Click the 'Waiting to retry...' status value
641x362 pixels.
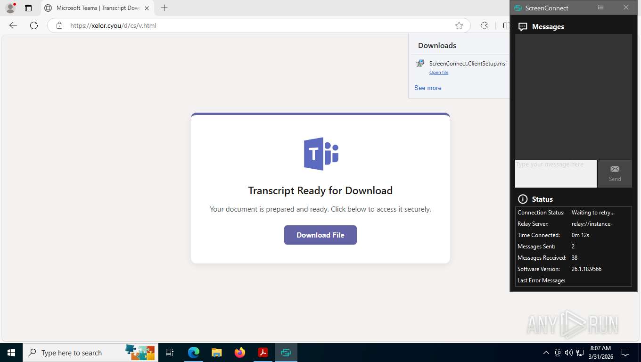593,213
